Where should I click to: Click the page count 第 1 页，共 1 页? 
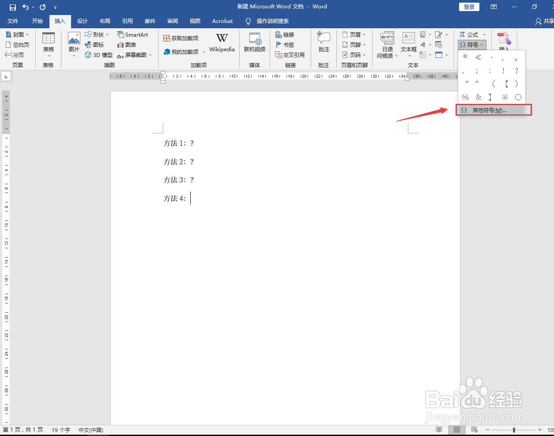[x=23, y=430]
